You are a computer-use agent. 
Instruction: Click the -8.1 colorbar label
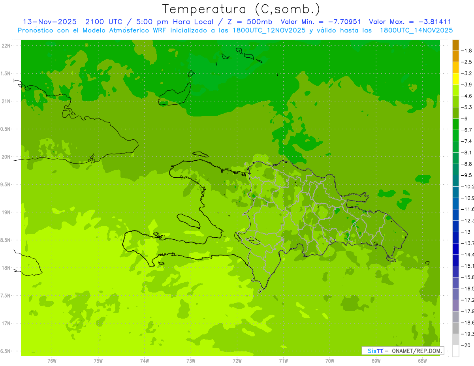467,153
